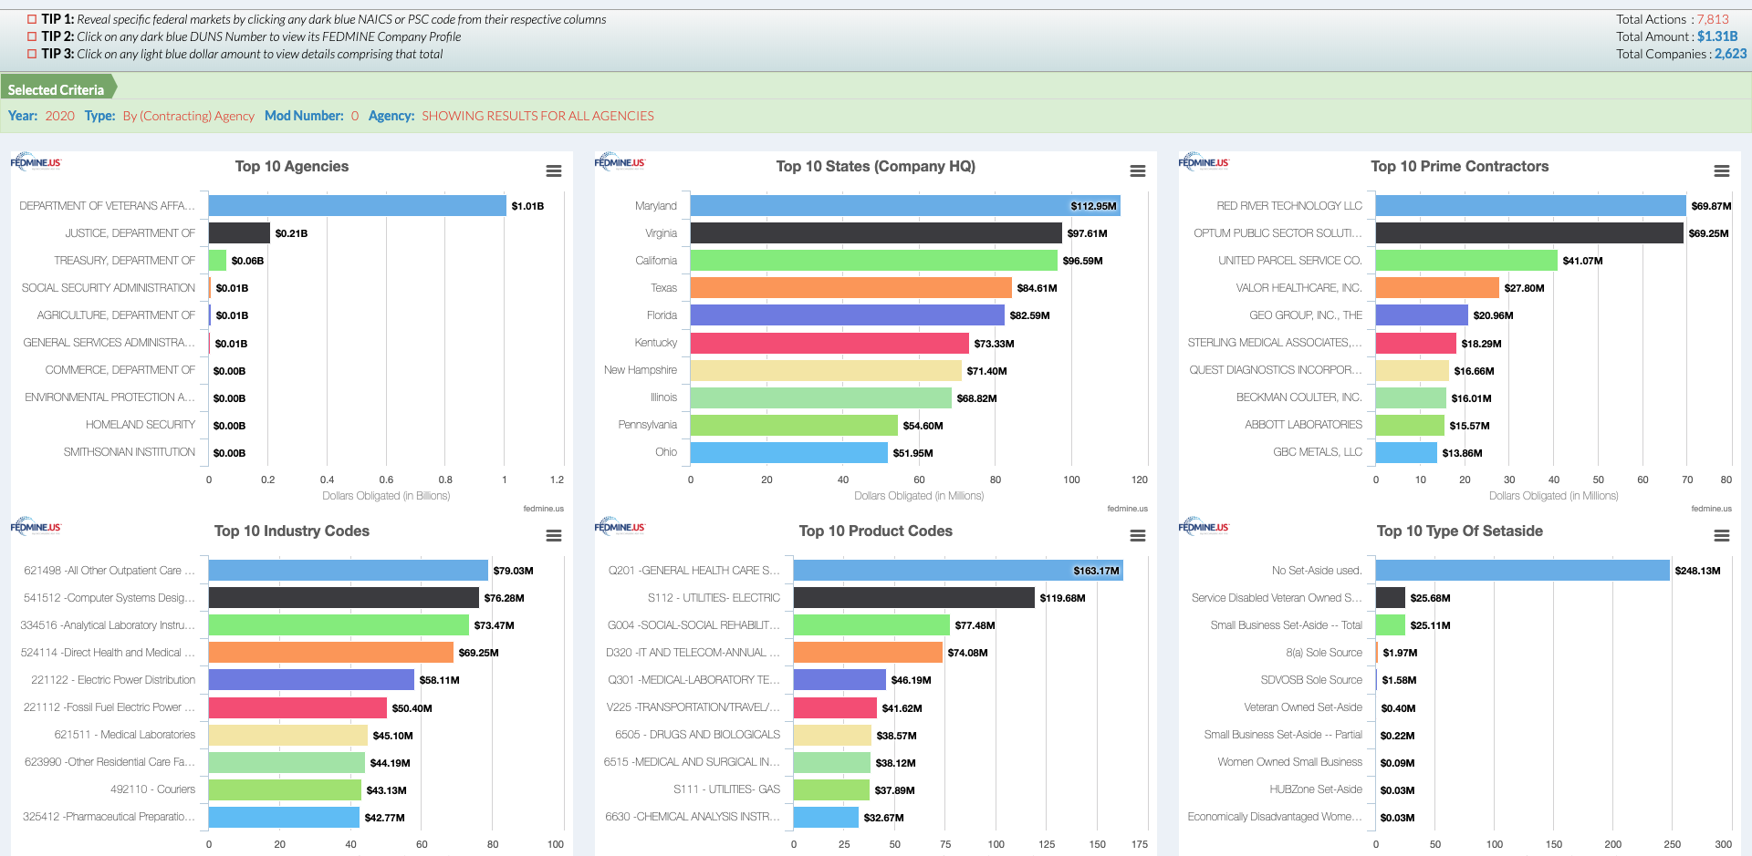Click the S111 Utilities Gas $37.89M bar

tap(831, 789)
